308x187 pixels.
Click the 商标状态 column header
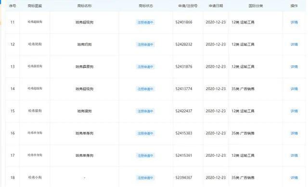(x=146, y=6)
